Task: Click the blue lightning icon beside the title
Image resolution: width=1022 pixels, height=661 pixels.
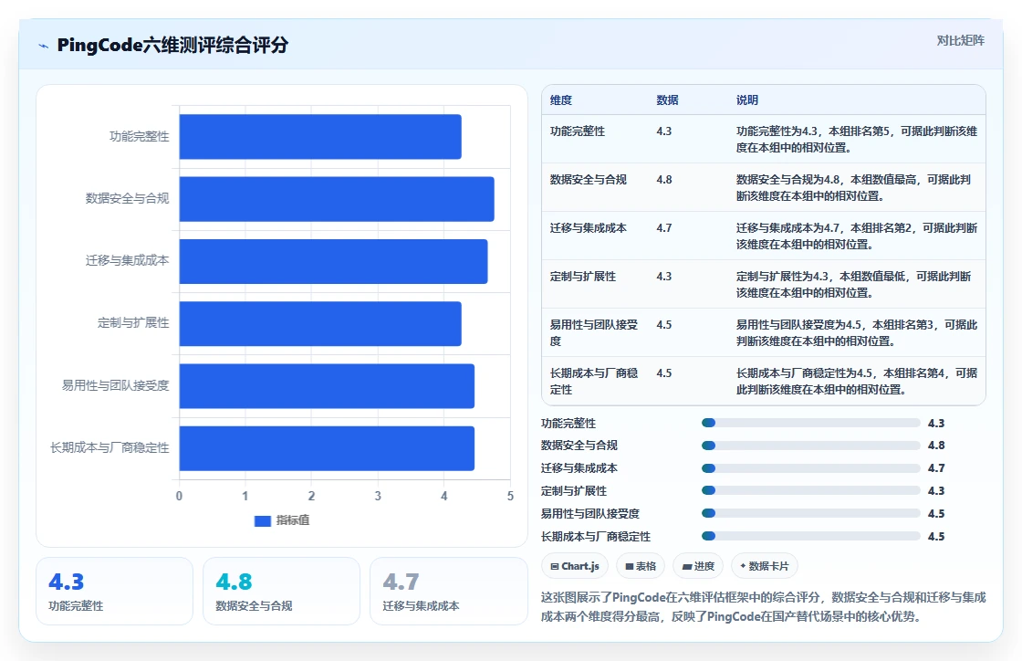Action: [x=44, y=46]
